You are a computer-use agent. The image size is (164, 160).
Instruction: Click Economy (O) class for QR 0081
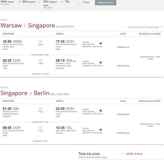tap(123, 133)
